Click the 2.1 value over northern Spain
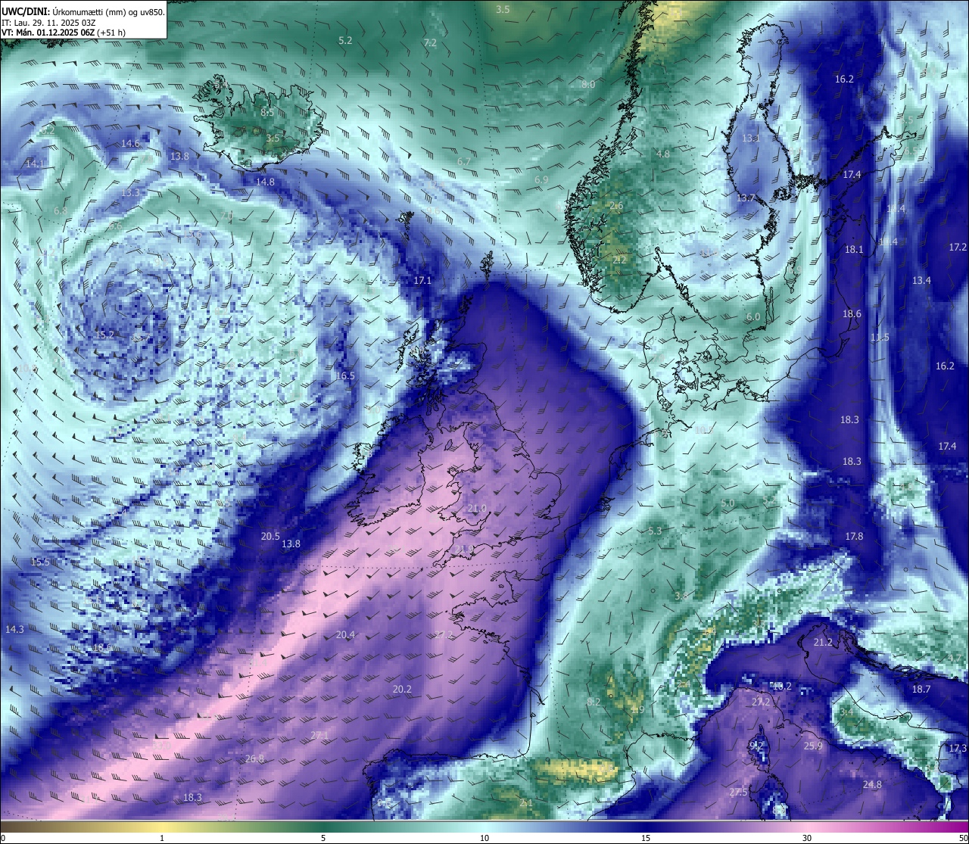The height and width of the screenshot is (844, 969). 526,802
